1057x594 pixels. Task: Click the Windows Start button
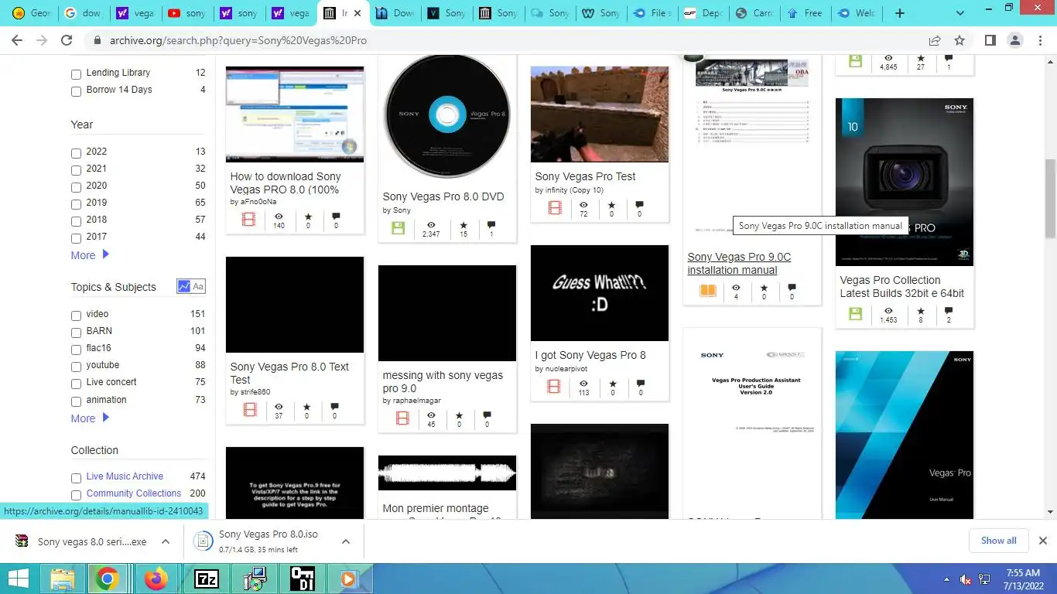18,579
